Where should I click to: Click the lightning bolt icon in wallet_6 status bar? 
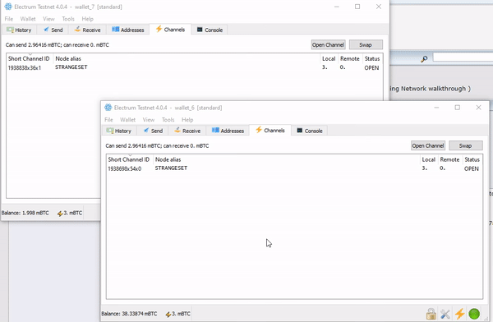pyautogui.click(x=459, y=314)
